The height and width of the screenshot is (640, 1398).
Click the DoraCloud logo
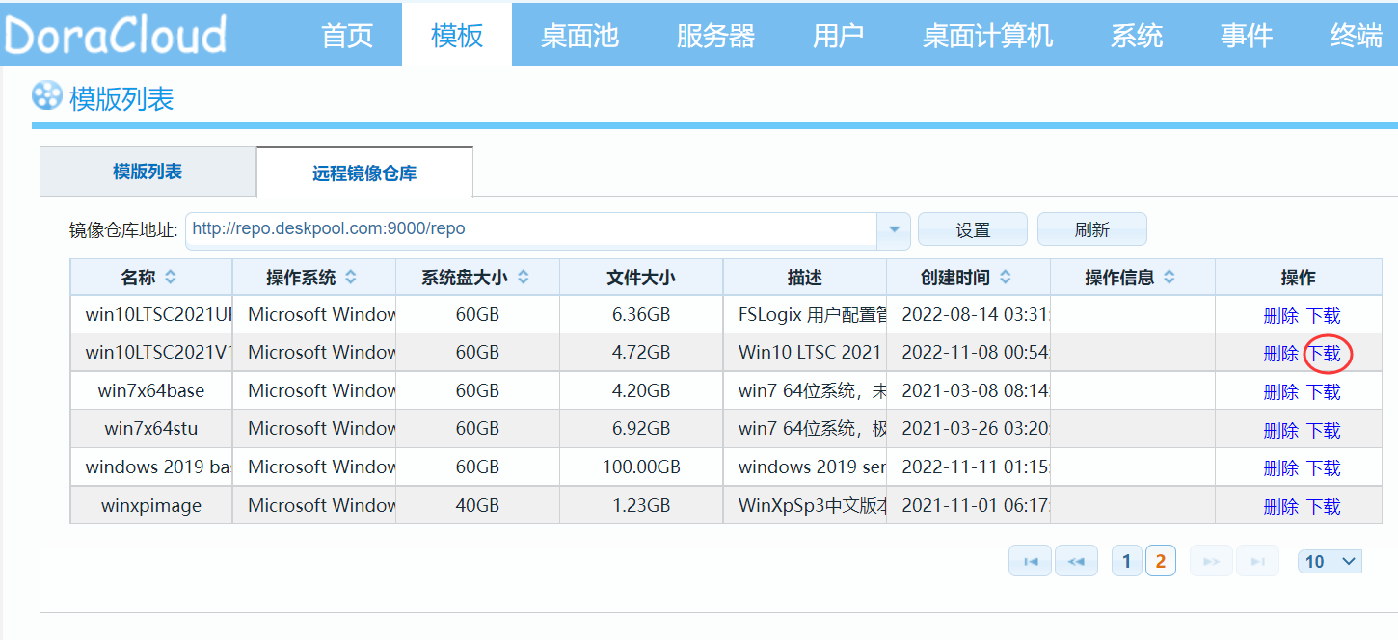[116, 32]
